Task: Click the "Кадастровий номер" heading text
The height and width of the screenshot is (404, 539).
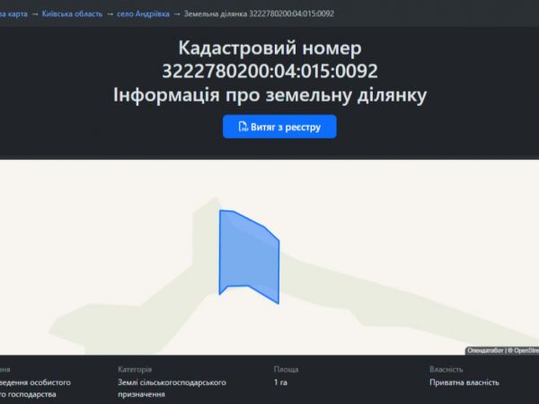Action: click(x=269, y=48)
